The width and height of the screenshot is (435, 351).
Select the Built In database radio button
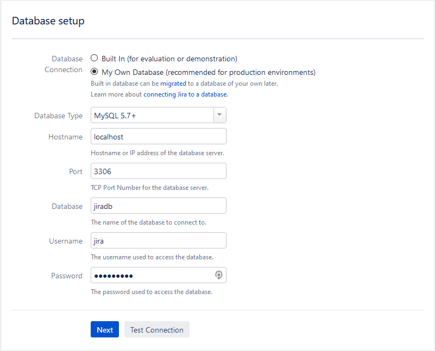[x=94, y=59]
